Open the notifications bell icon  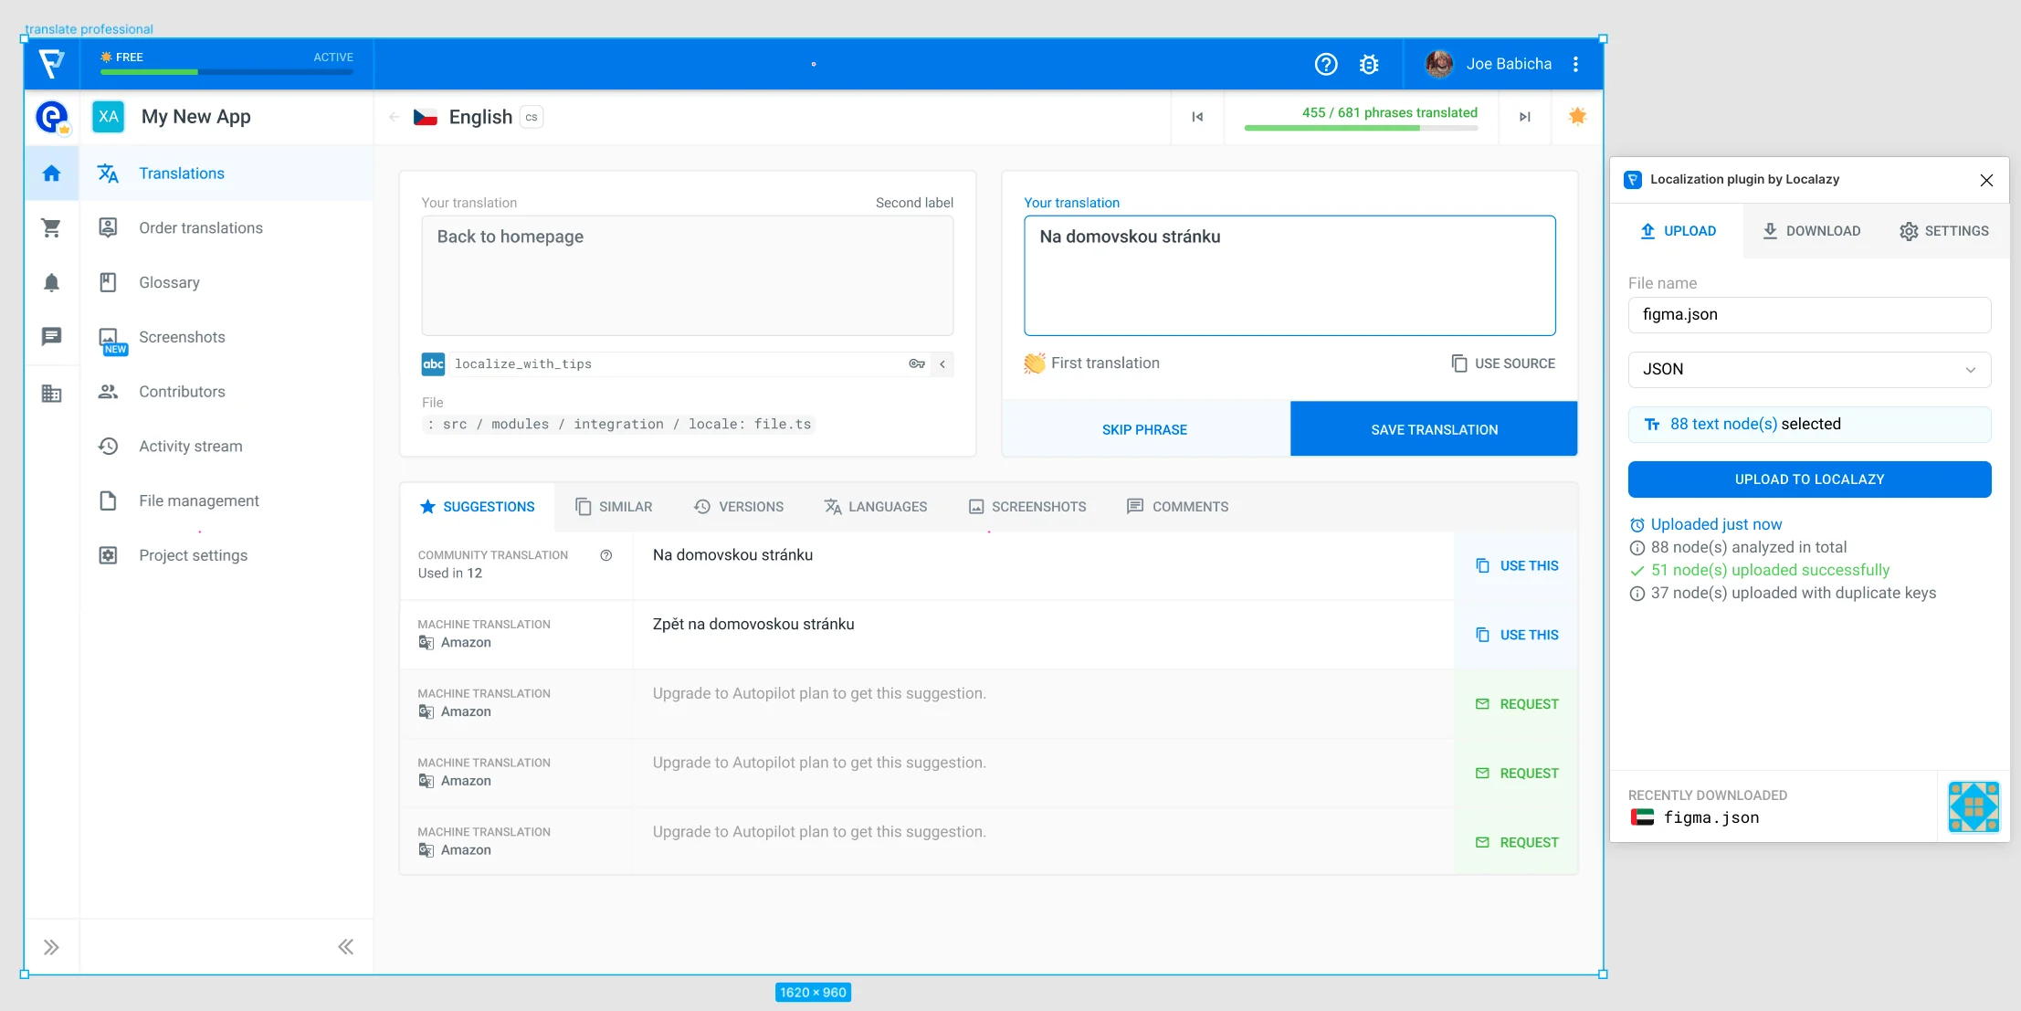[x=51, y=283]
